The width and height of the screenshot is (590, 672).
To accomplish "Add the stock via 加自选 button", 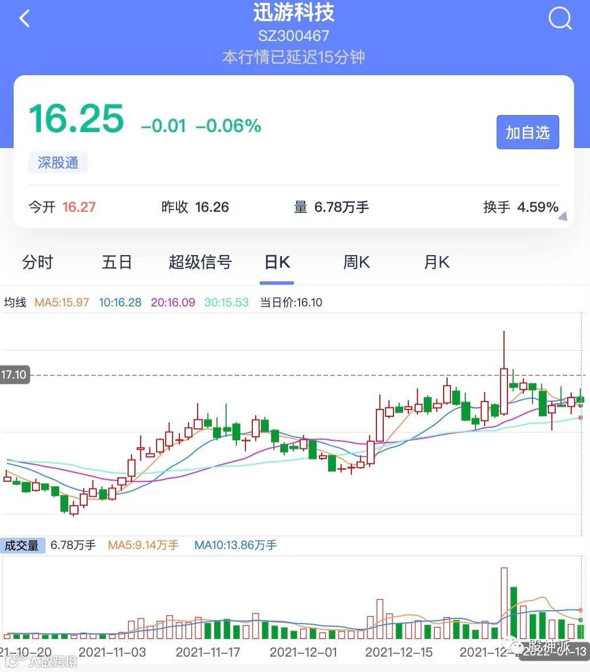I will click(x=527, y=132).
